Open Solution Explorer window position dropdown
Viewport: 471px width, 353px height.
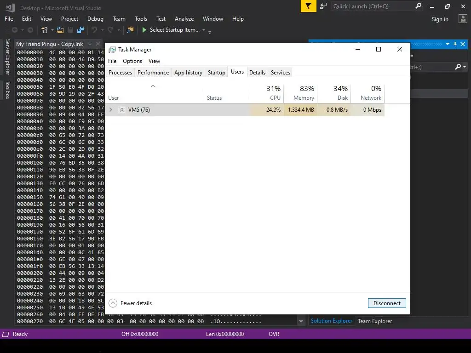[447, 44]
